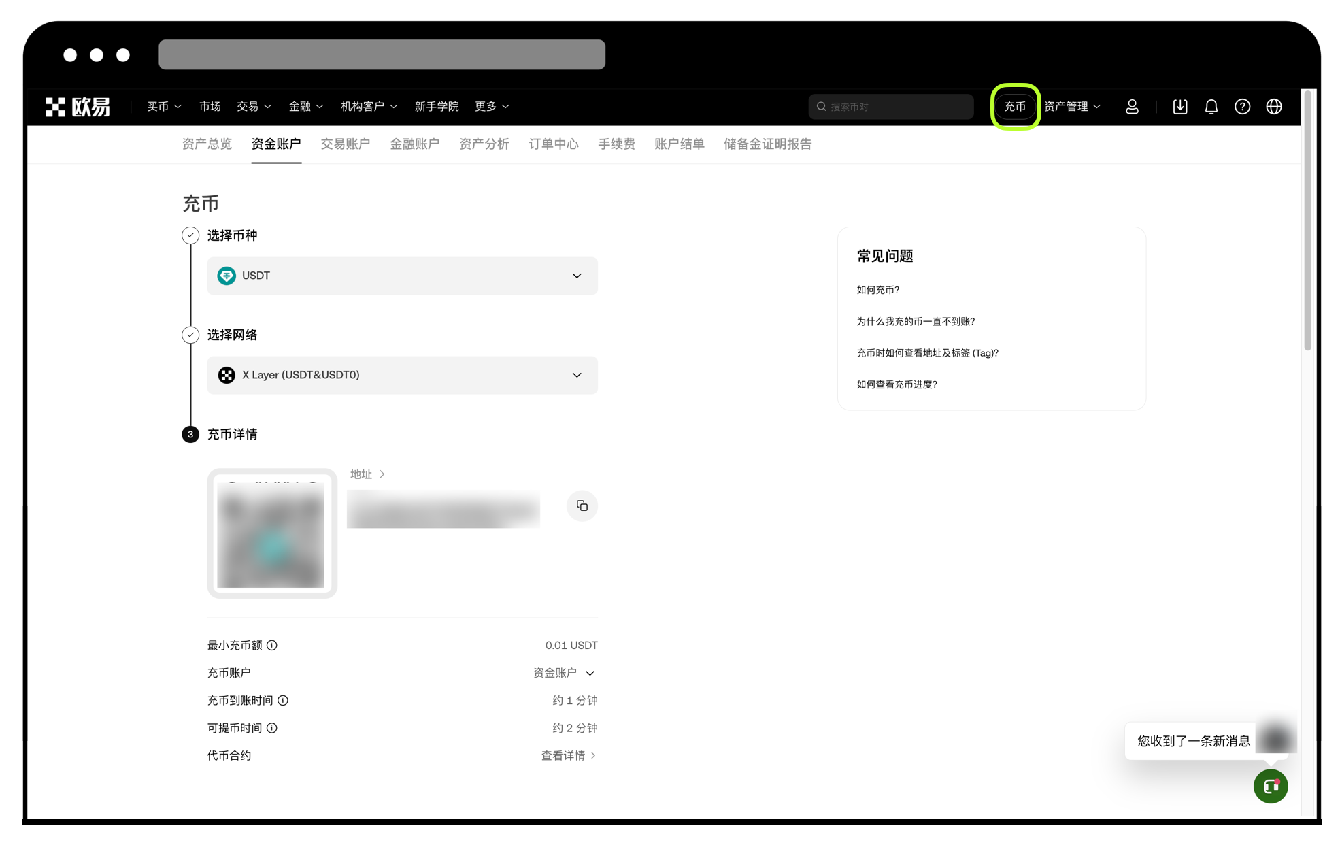The width and height of the screenshot is (1340, 845).
Task: Open the customer support chat bubble
Action: [x=1270, y=786]
